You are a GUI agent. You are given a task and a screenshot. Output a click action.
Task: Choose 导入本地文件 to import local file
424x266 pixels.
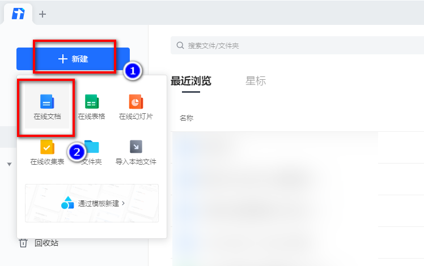click(135, 153)
